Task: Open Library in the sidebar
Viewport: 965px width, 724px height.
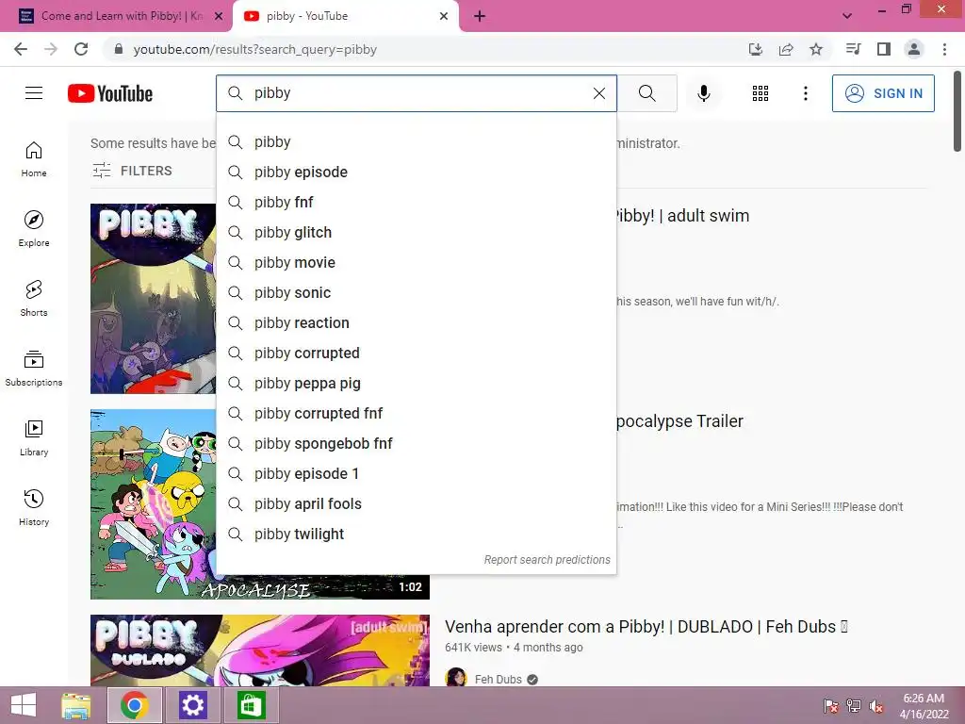Action: coord(34,437)
